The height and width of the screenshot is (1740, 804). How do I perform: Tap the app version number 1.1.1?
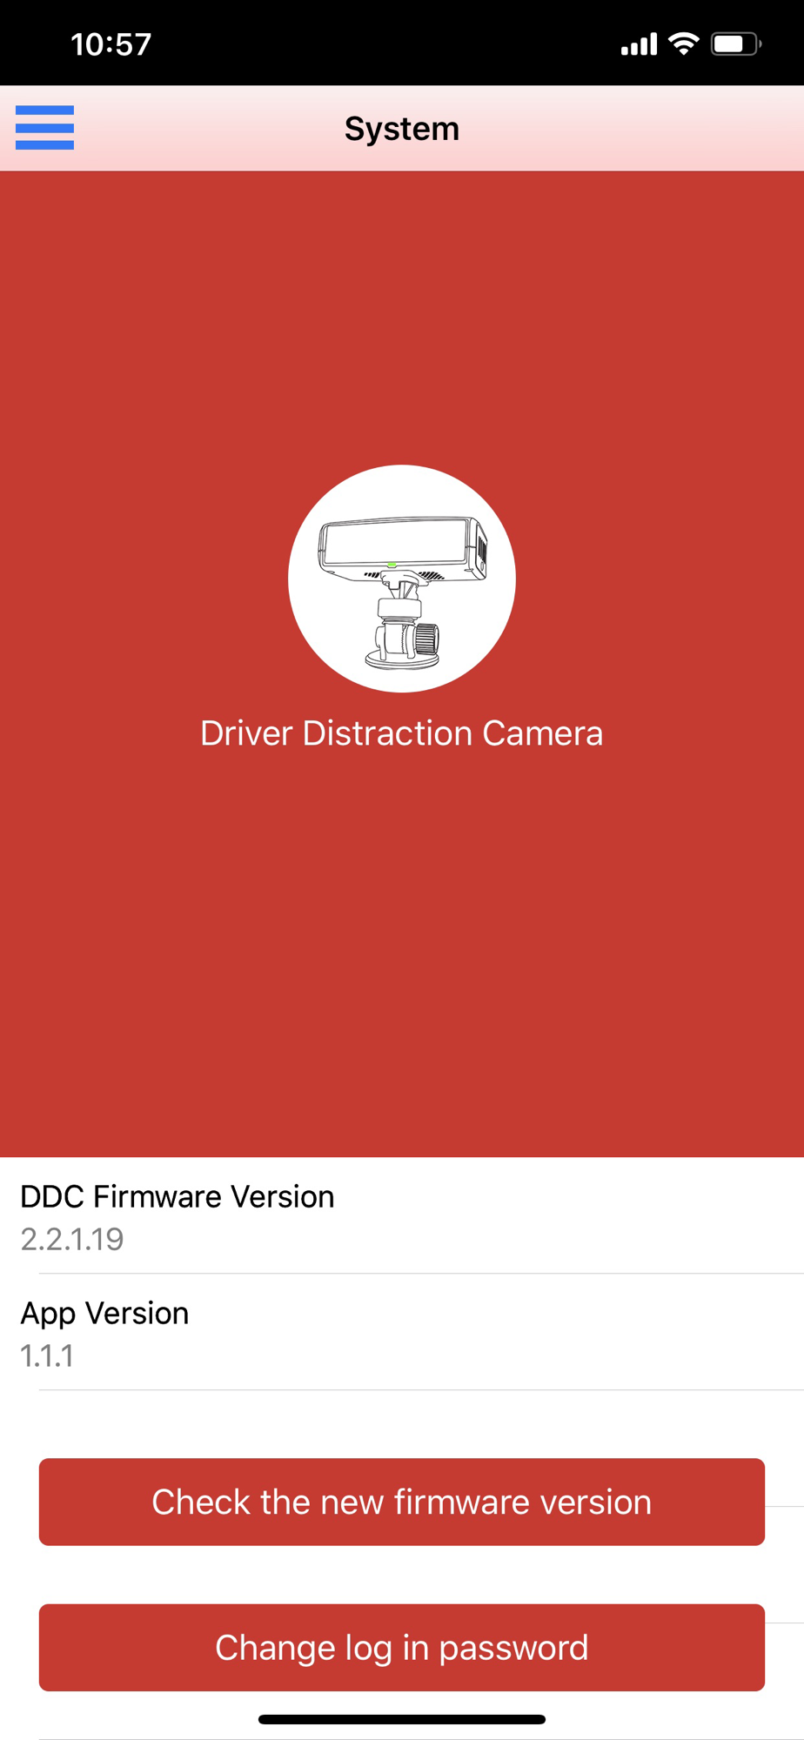[47, 1355]
